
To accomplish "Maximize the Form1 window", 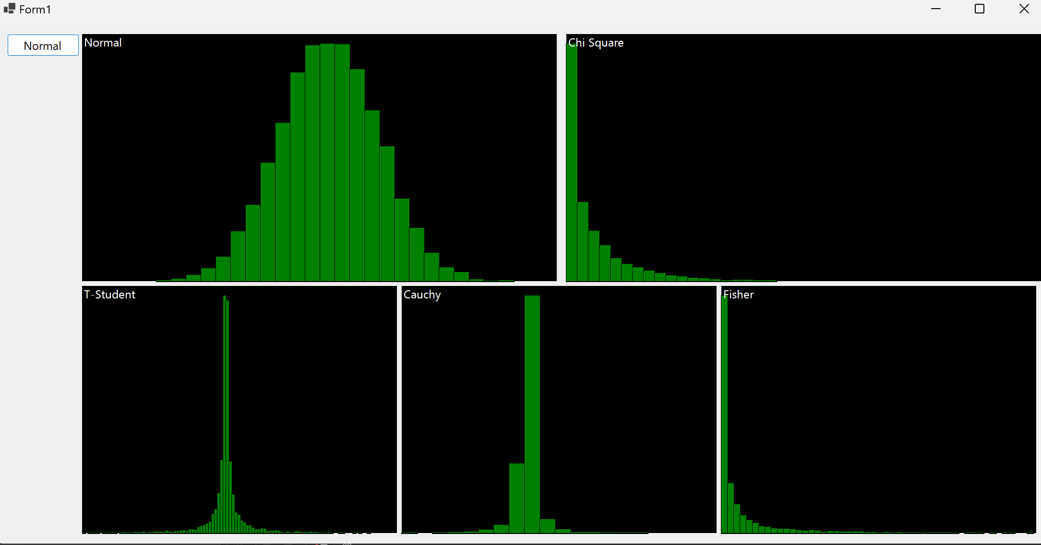I will coord(980,9).
